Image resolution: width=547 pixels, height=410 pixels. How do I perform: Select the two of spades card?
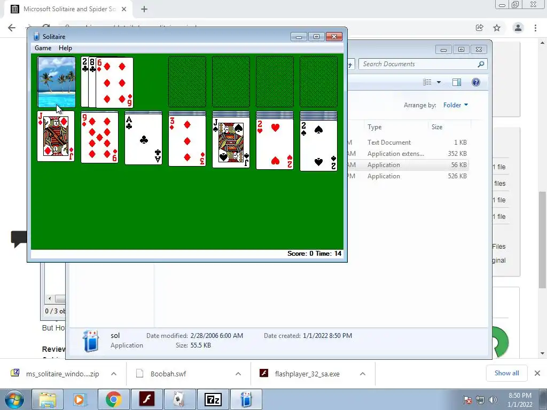[x=318, y=146]
